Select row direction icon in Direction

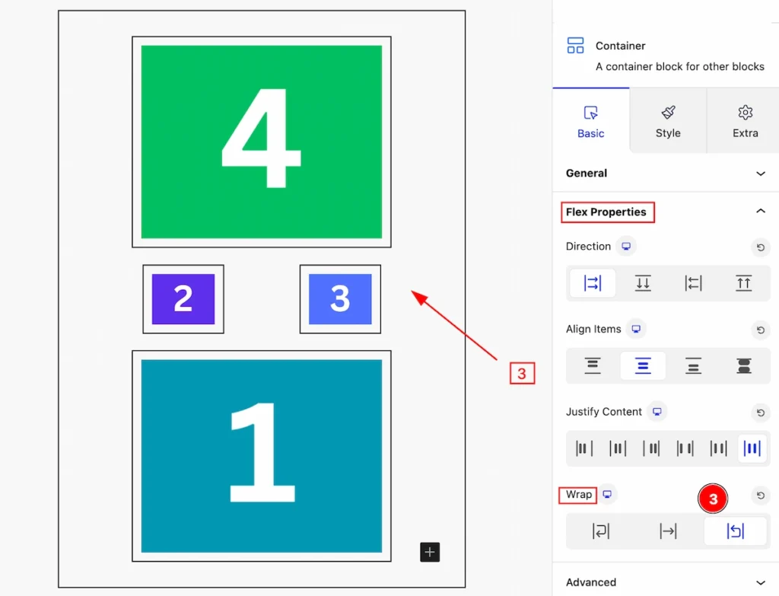coord(592,283)
